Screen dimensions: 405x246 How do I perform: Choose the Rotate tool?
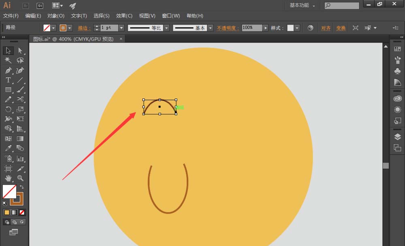(8, 109)
